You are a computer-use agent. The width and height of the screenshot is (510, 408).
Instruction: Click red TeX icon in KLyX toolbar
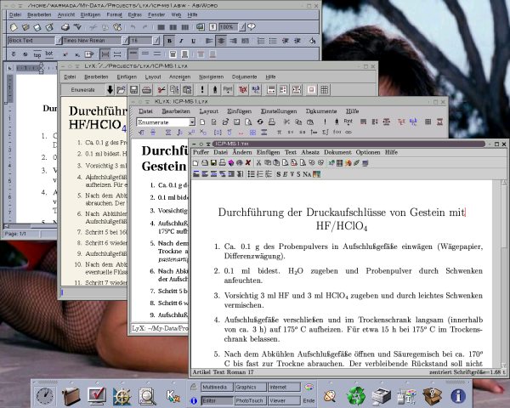401,122
